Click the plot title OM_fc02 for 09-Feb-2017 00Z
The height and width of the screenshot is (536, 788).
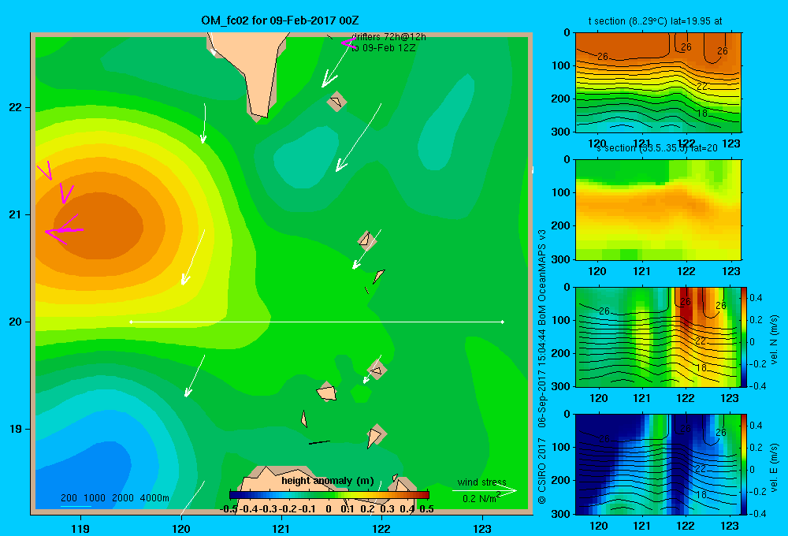point(280,20)
